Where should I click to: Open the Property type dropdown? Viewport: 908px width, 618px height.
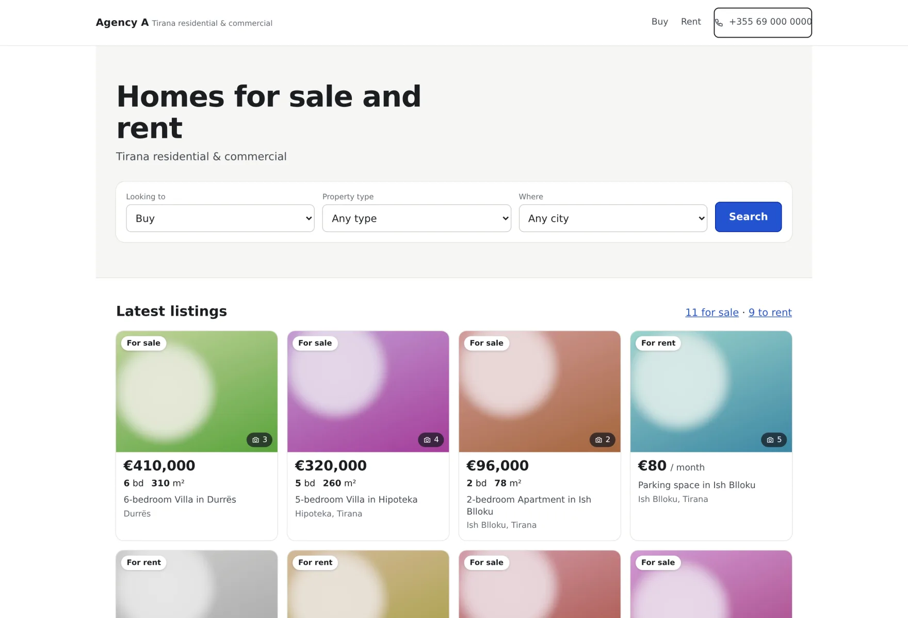coord(417,218)
